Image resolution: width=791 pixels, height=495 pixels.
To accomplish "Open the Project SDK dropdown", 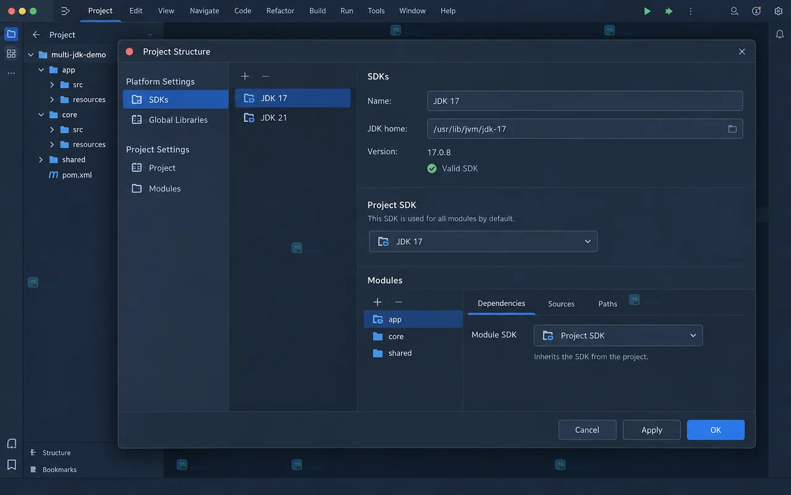I will coord(483,241).
